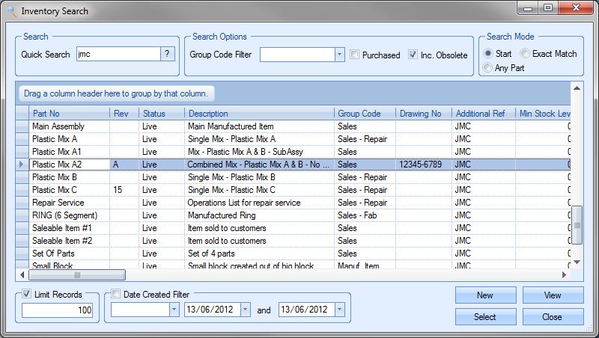This screenshot has height=338, width=599.
Task: Enable the Purchased checkbox
Action: coord(355,55)
